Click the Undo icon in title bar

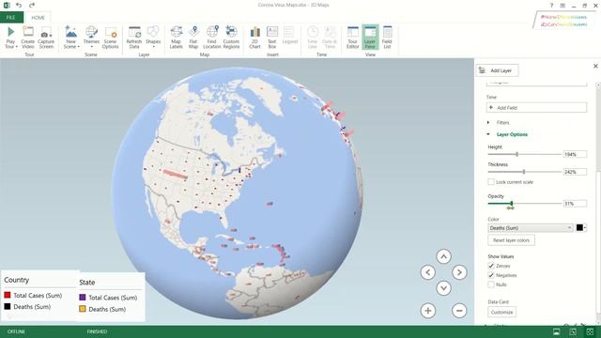[x=19, y=5]
